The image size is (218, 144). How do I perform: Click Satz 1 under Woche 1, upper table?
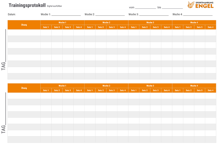click(46, 27)
